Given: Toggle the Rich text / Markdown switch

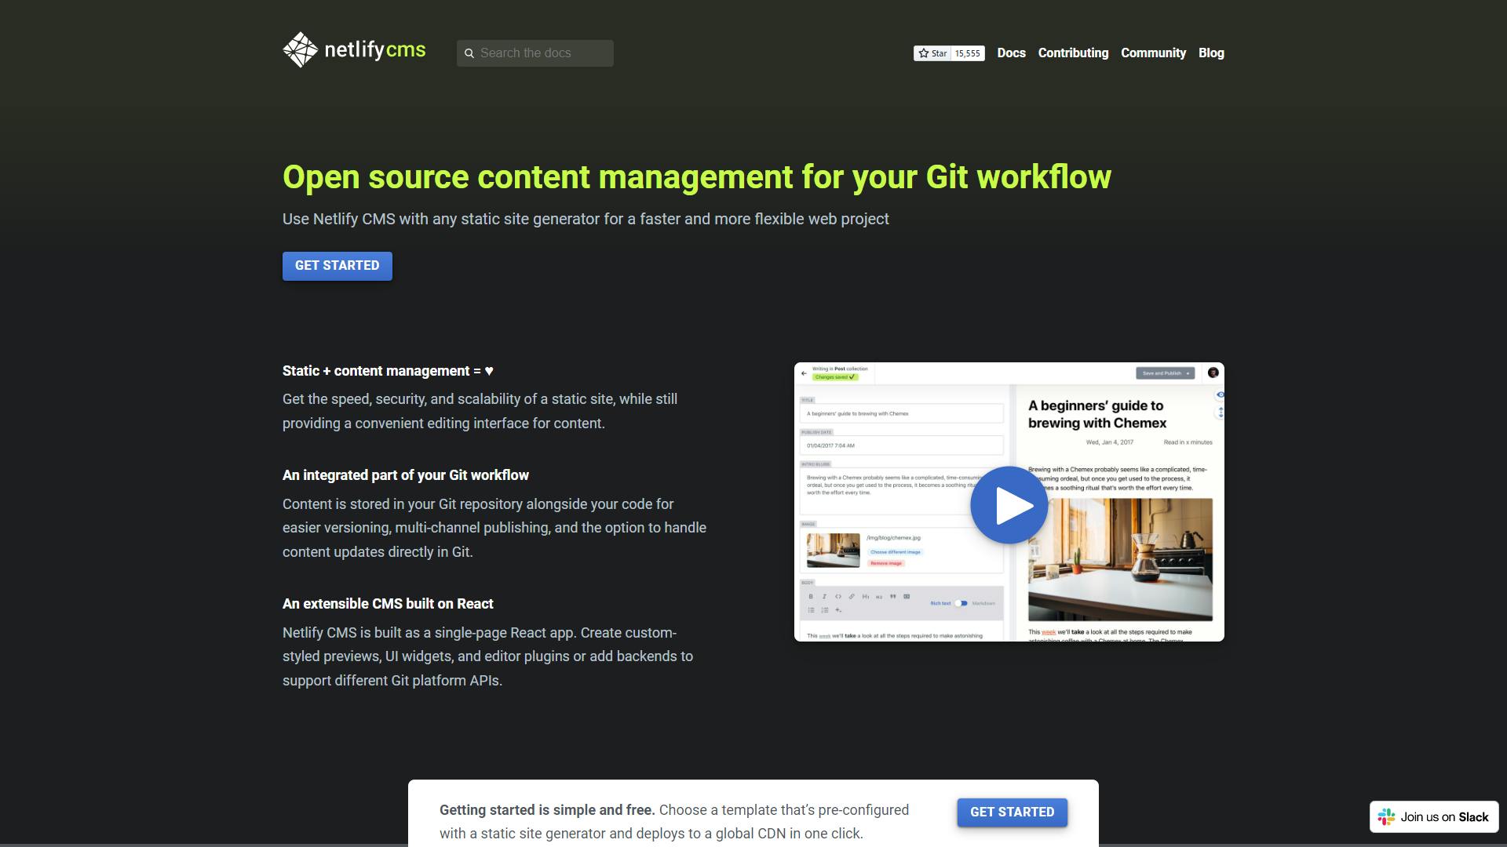Looking at the screenshot, I should tap(961, 603).
